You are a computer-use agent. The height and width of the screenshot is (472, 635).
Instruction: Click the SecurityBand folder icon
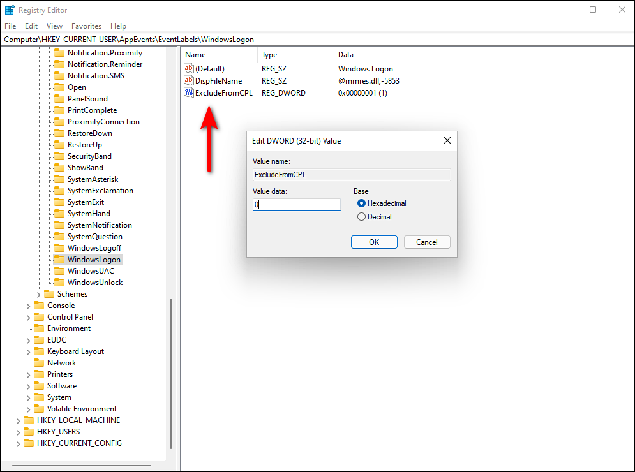pos(59,156)
